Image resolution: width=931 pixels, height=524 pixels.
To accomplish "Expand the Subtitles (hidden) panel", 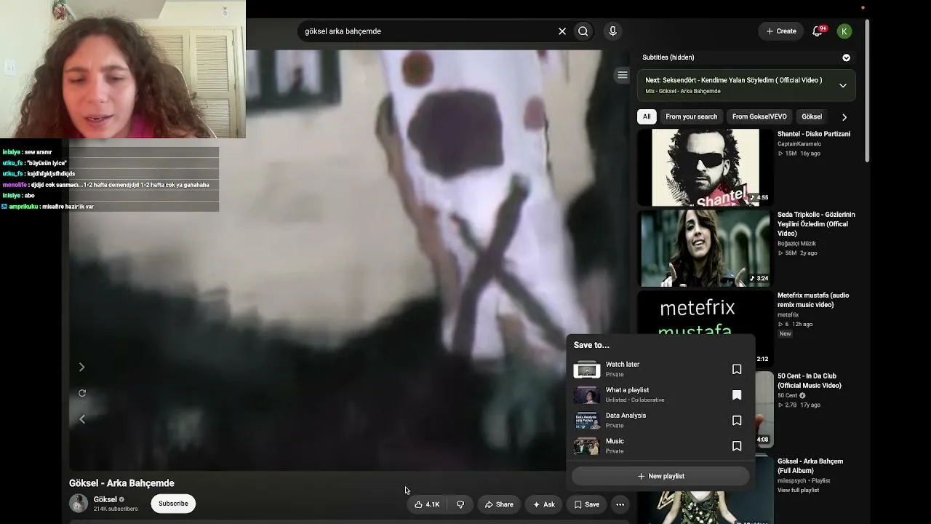I will click(x=846, y=57).
